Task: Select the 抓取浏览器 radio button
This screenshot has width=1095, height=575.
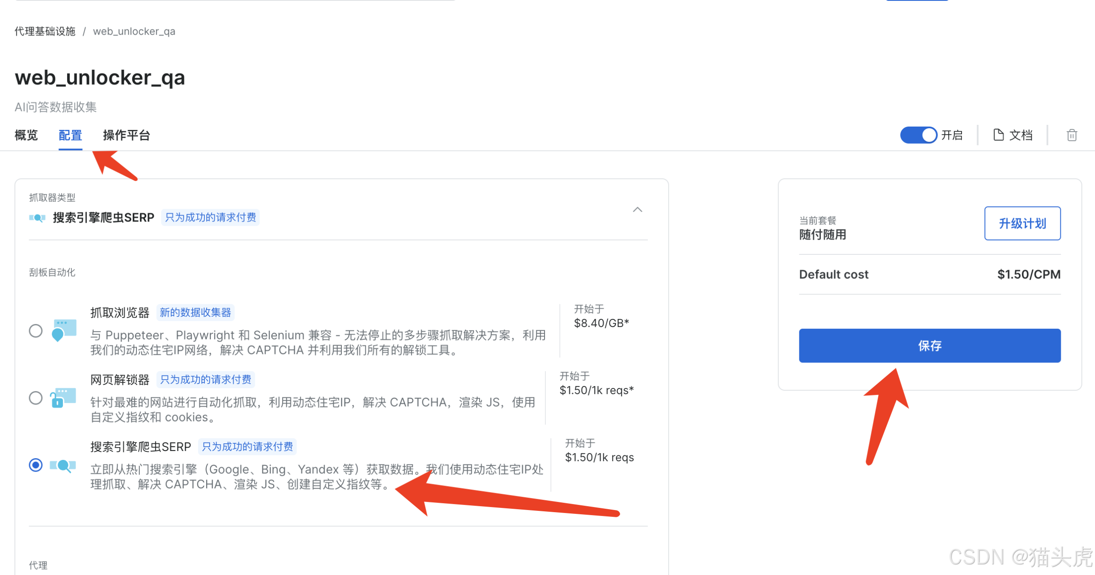Action: [x=36, y=330]
